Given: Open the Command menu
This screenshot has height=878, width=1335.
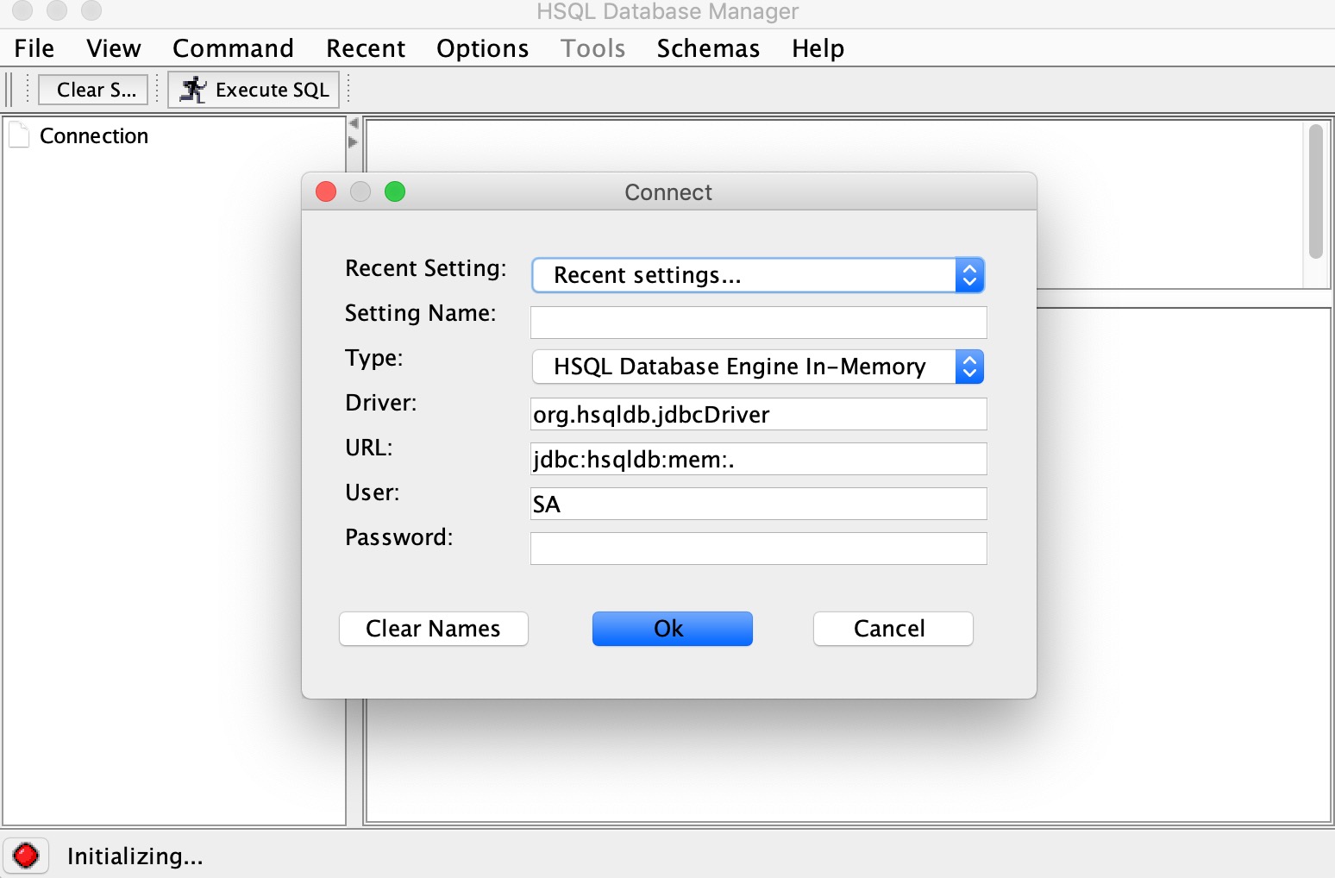Looking at the screenshot, I should (233, 48).
